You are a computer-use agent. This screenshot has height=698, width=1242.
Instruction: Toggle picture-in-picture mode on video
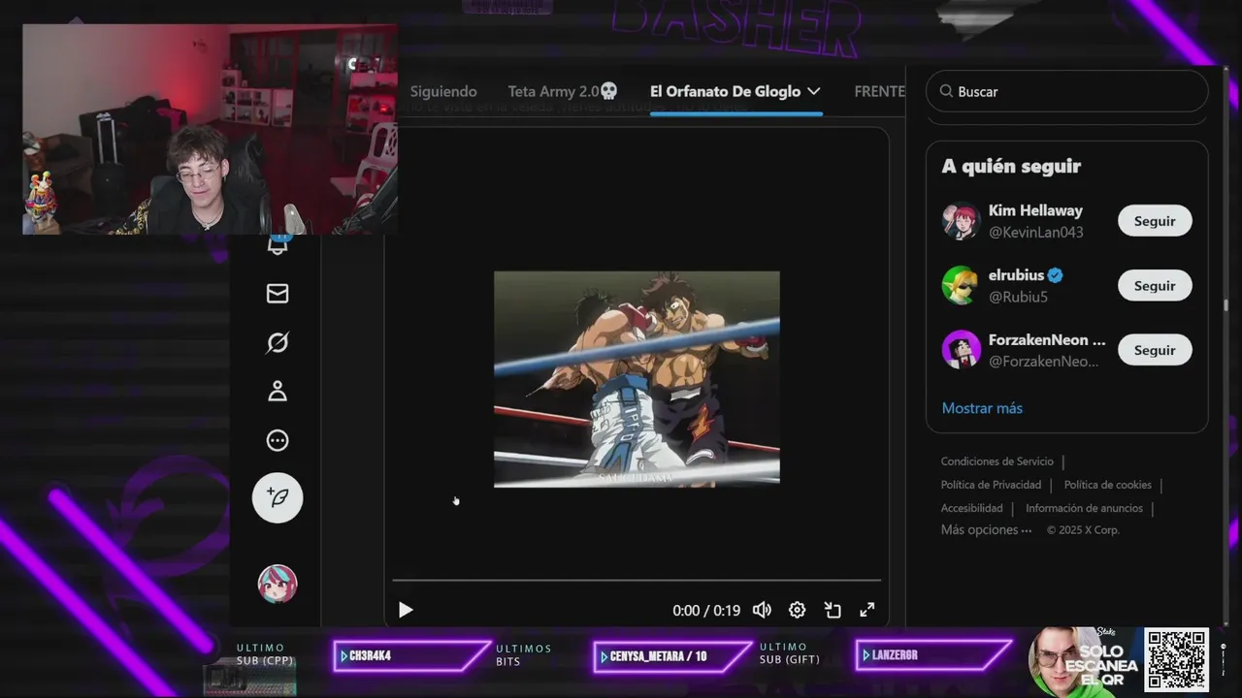pyautogui.click(x=833, y=610)
